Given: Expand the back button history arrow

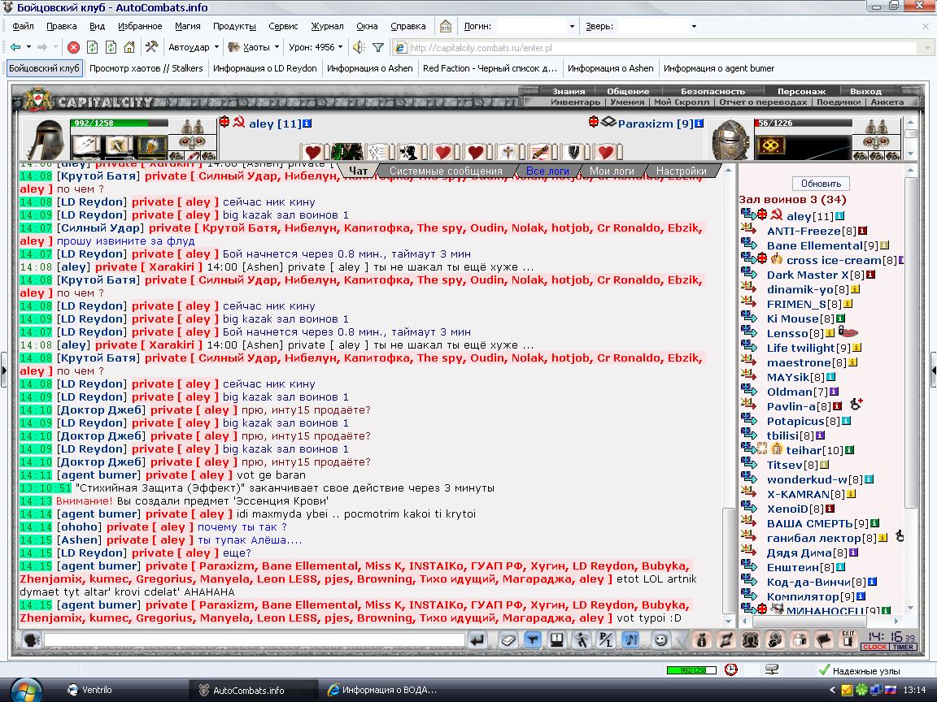Looking at the screenshot, I should pos(28,47).
